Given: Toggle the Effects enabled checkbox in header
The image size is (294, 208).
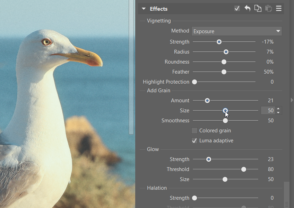Looking at the screenshot, I should 237,9.
